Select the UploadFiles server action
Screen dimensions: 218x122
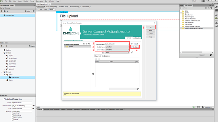tap(17, 15)
